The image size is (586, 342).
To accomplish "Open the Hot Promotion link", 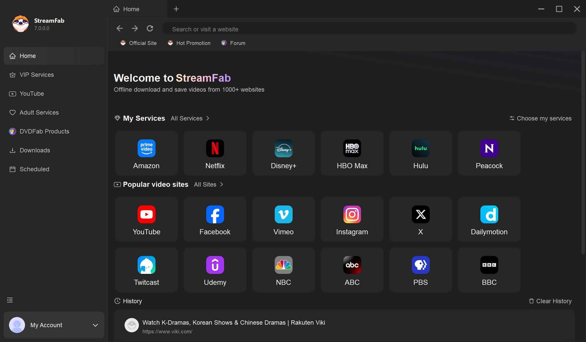I will click(193, 43).
